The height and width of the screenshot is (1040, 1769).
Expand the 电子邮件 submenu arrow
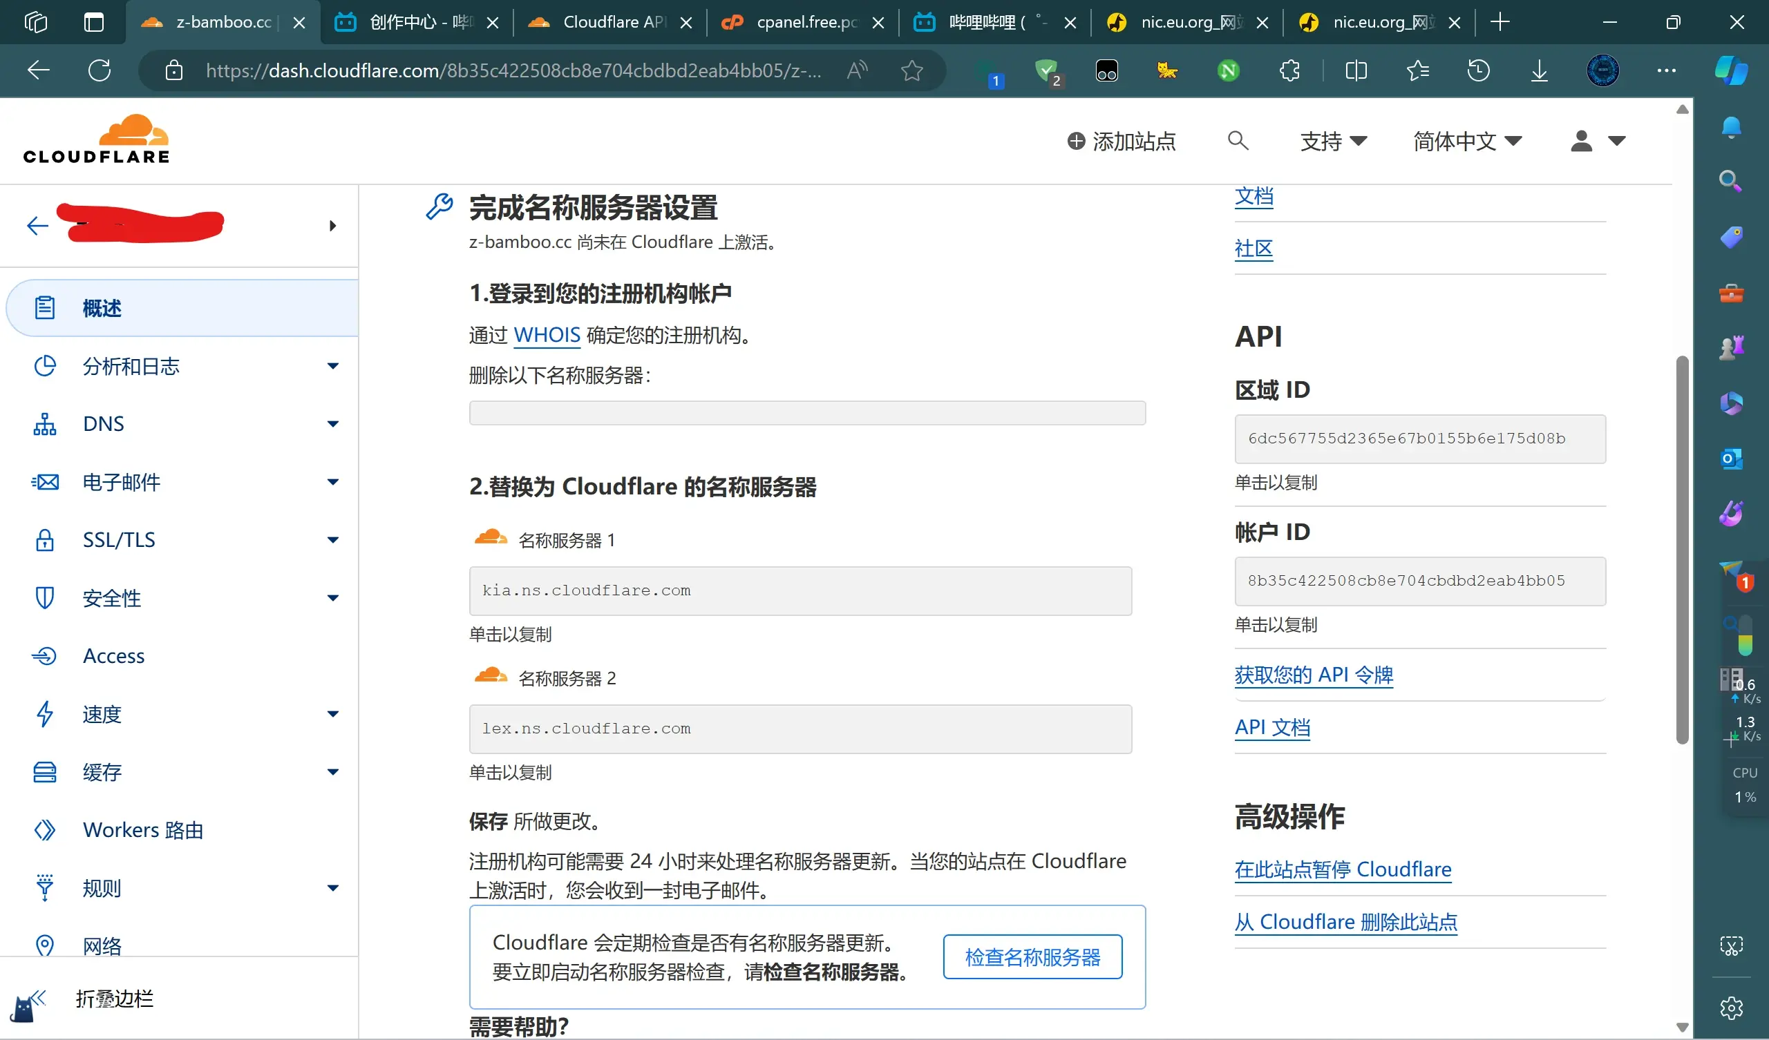coord(333,482)
